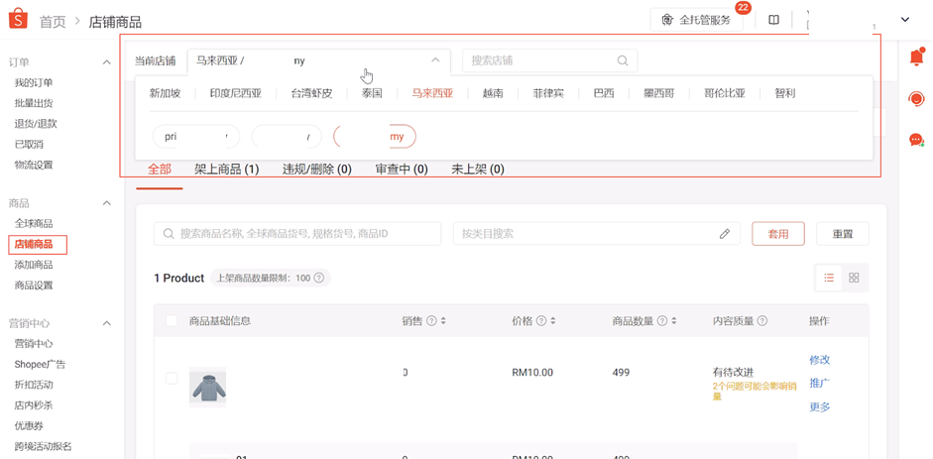This screenshot has width=933, height=459.
Task: Select 菲律宾 region tab
Action: coord(548,93)
